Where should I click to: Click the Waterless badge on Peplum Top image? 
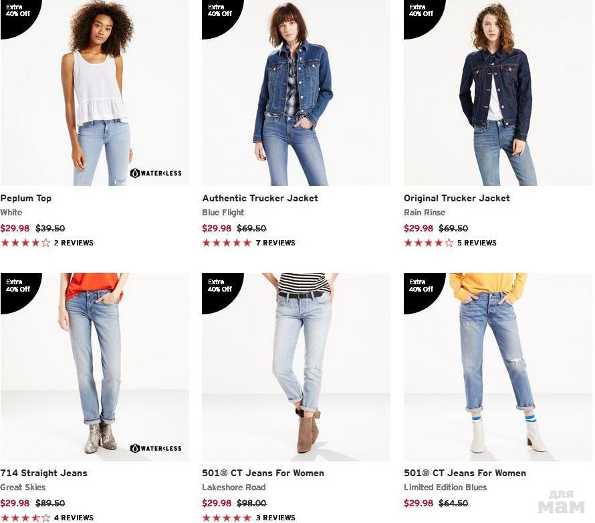tap(156, 173)
